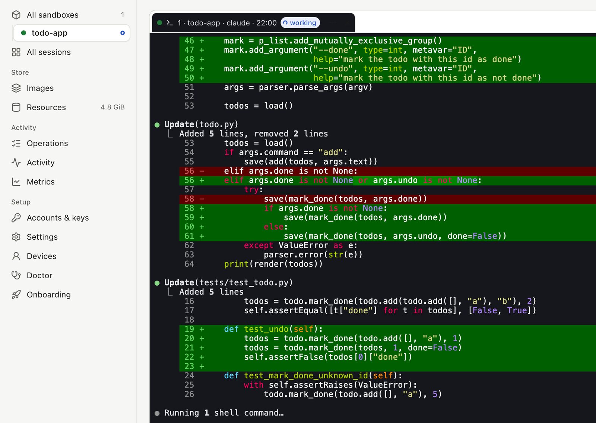
Task: Click the grey bullet before Running shell command
Action: (157, 413)
